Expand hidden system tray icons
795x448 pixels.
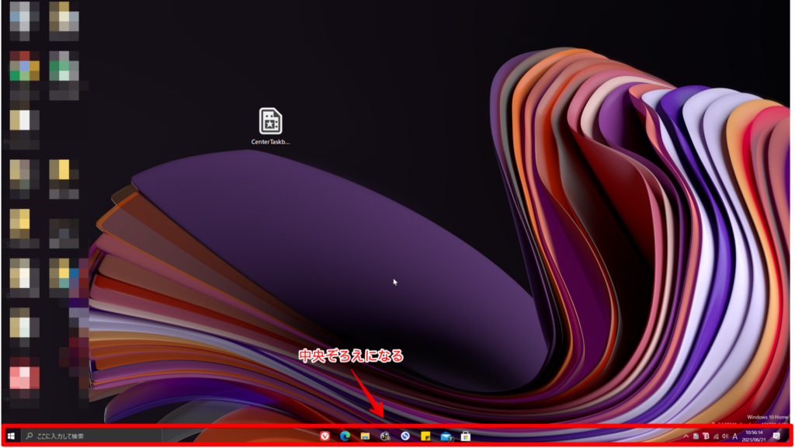686,436
